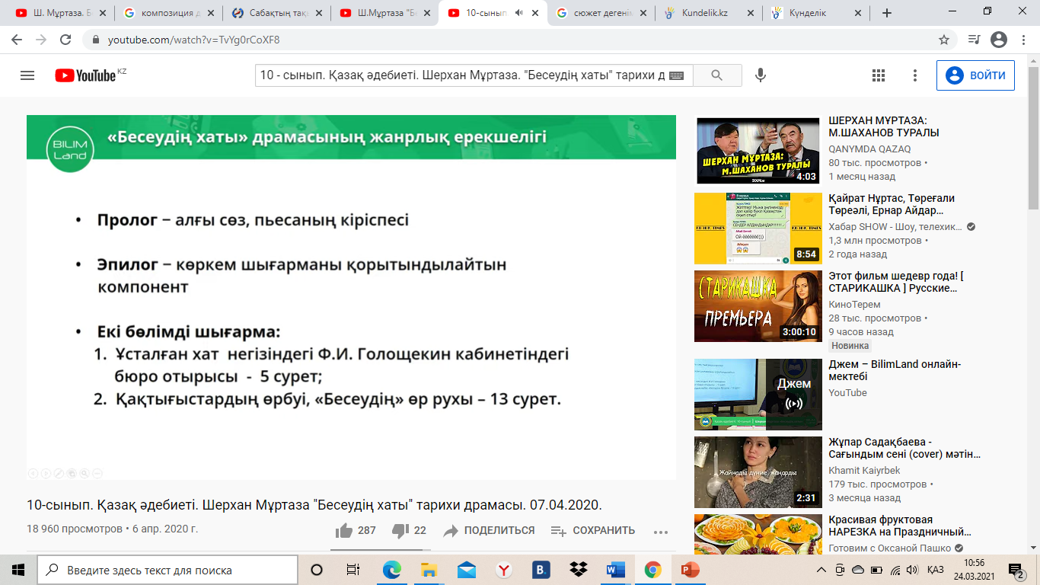This screenshot has width=1040, height=585.
Task: Switch to сюжет деген Google tab
Action: click(x=601, y=13)
